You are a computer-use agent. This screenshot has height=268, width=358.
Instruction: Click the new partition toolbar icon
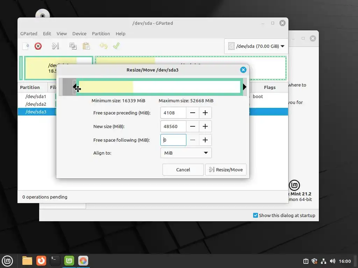[26, 46]
